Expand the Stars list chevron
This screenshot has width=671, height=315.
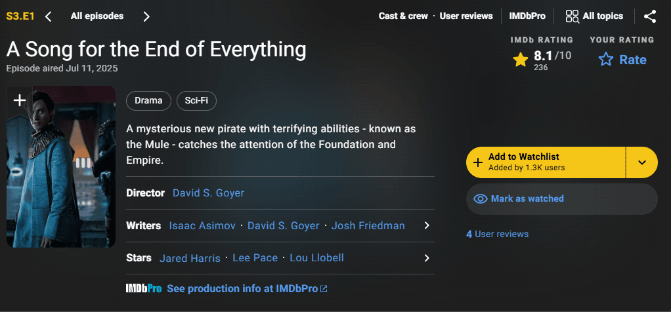pyautogui.click(x=427, y=257)
